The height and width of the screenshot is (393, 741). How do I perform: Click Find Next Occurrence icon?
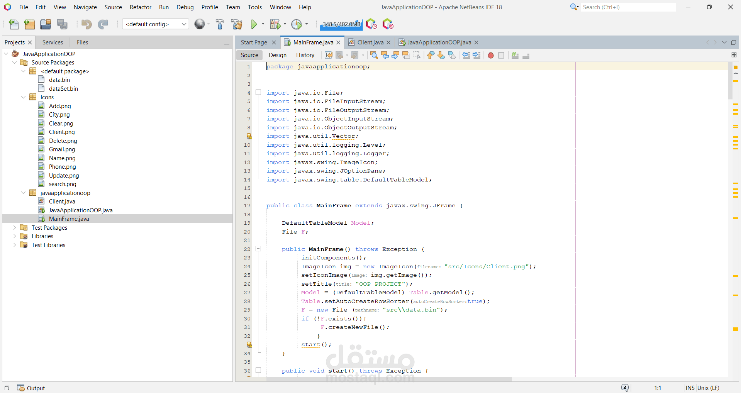(x=395, y=55)
